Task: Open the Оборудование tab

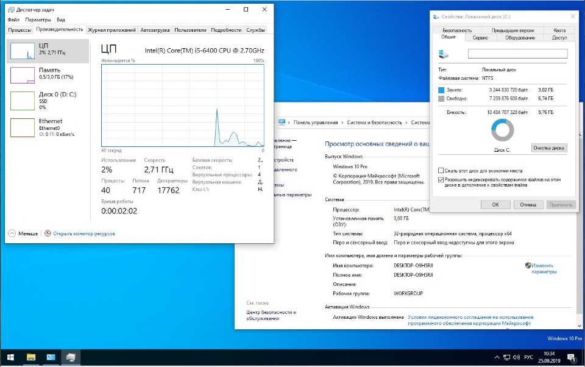Action: coord(520,38)
